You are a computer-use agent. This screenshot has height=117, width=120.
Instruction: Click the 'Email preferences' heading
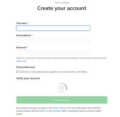[26, 67]
